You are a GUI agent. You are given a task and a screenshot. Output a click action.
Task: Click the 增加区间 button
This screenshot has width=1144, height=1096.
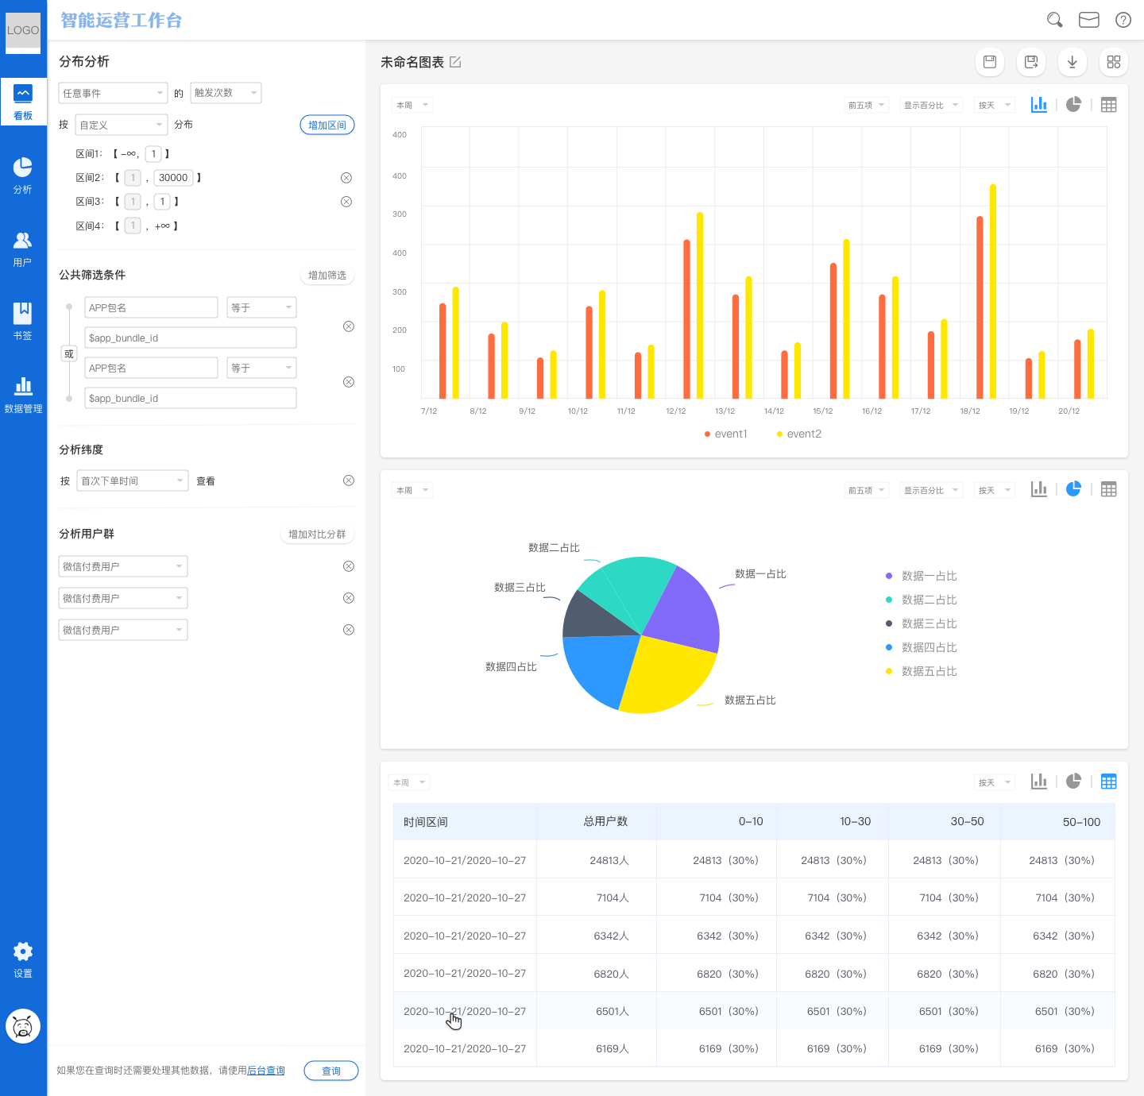coord(327,125)
